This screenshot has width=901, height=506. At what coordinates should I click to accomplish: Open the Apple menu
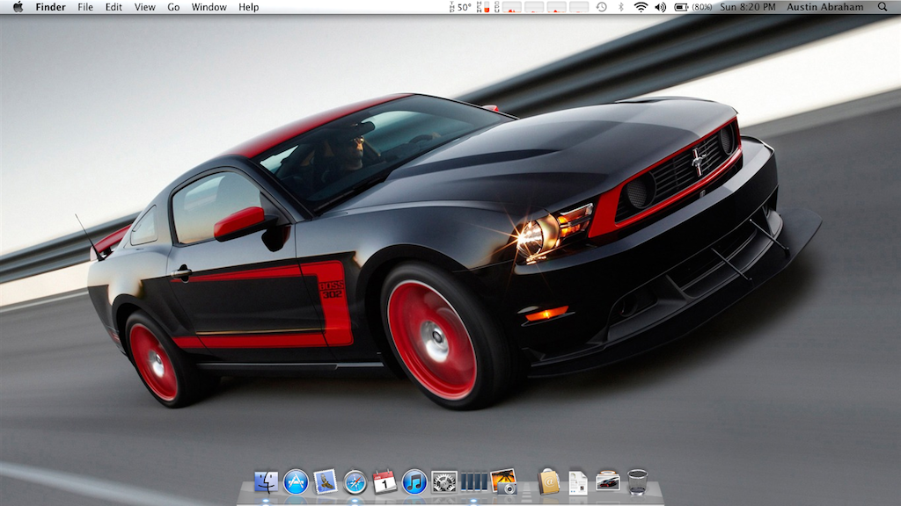click(18, 7)
